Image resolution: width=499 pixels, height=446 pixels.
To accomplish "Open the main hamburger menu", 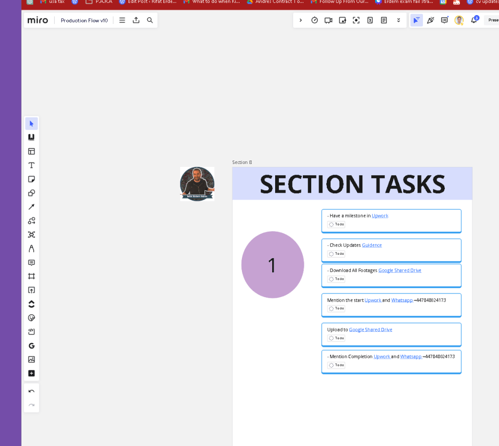I will pyautogui.click(x=122, y=20).
